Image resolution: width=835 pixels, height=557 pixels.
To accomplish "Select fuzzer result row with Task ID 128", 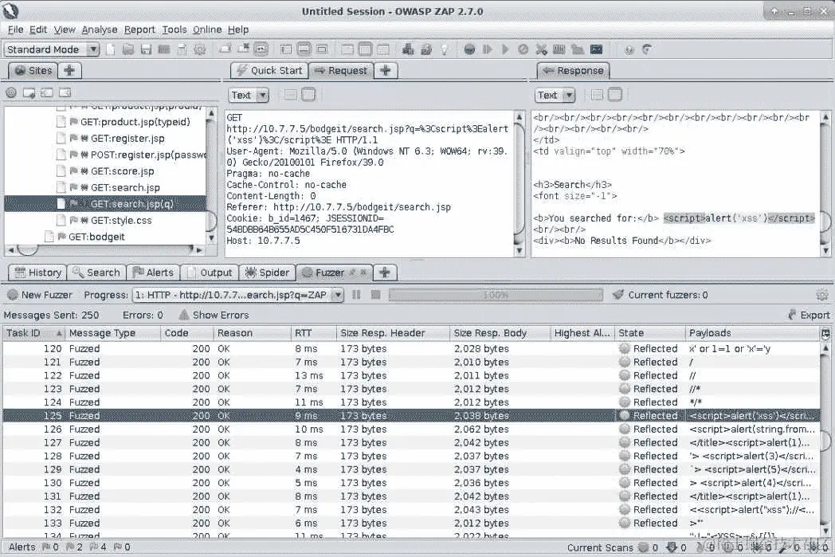I will click(x=411, y=456).
